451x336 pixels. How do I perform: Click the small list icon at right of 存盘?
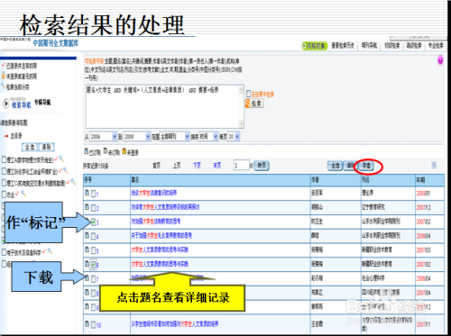coord(434,165)
